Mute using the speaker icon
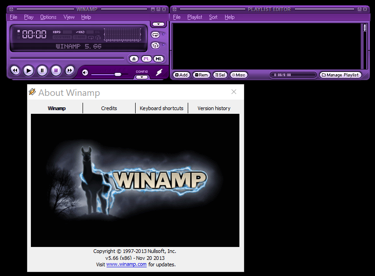Screen dimensions: 375x276 click(85, 73)
